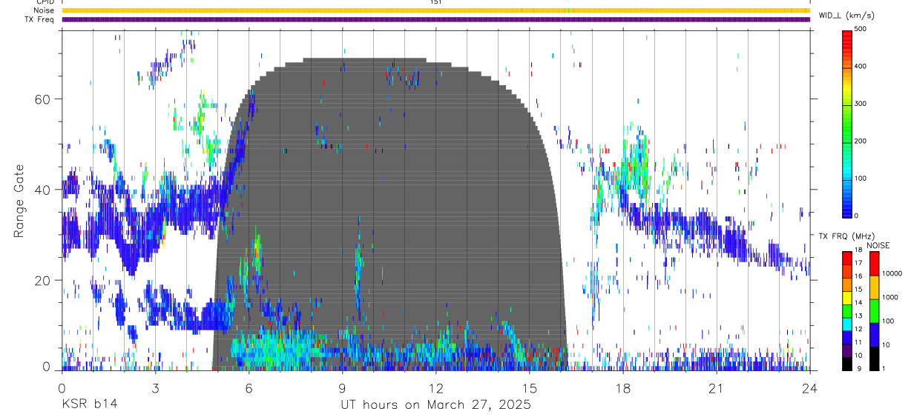
Task: Click the '200' tick on WID color bar
Action: pyautogui.click(x=862, y=141)
